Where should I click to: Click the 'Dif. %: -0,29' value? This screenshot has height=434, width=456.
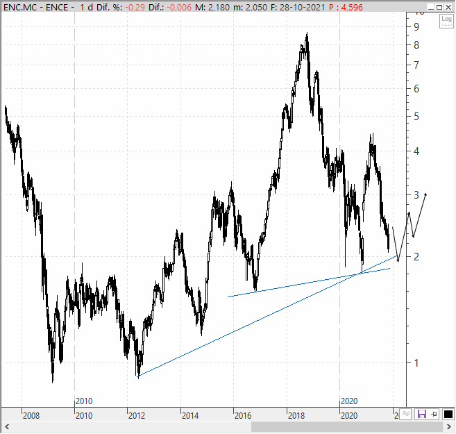121,7
